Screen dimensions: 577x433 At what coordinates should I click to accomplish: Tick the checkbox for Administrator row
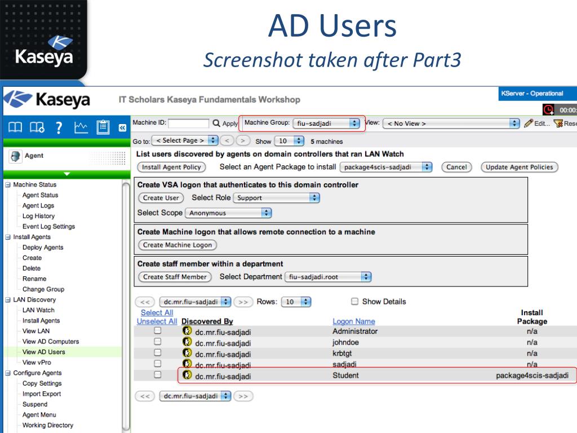[x=158, y=330]
